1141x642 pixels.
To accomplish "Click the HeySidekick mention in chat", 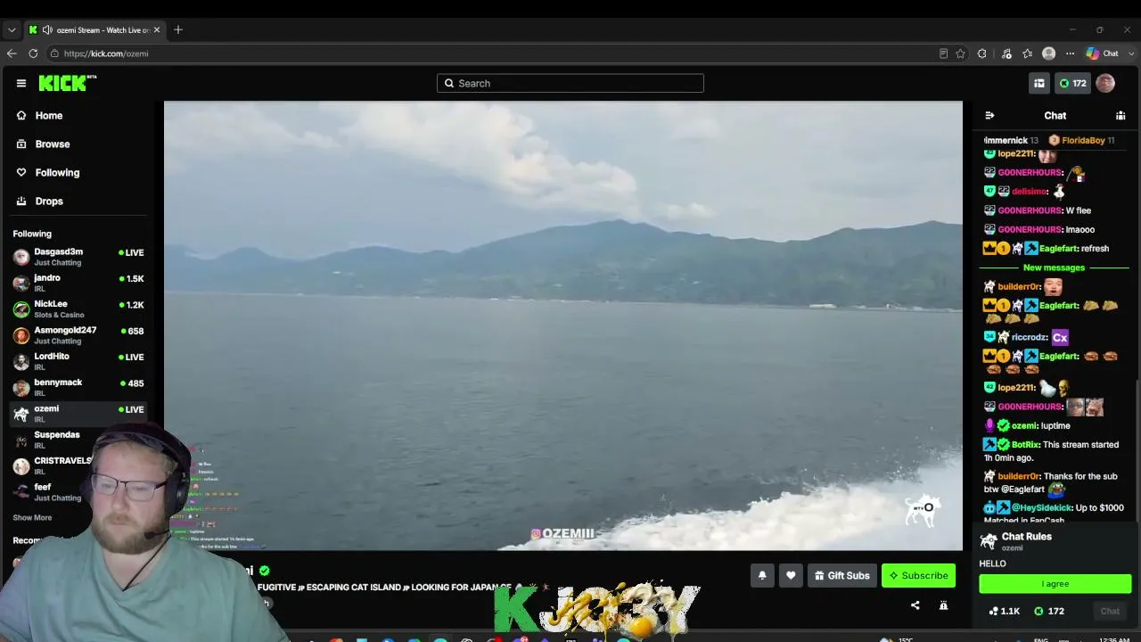I will (x=1041, y=508).
